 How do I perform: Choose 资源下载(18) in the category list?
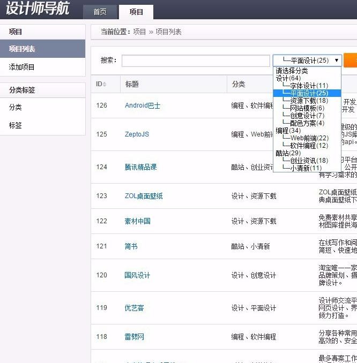(x=307, y=101)
